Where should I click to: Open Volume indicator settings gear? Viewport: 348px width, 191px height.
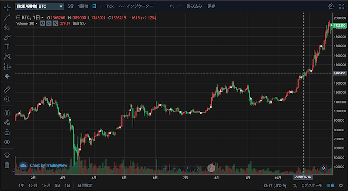pyautogui.click(x=49, y=23)
